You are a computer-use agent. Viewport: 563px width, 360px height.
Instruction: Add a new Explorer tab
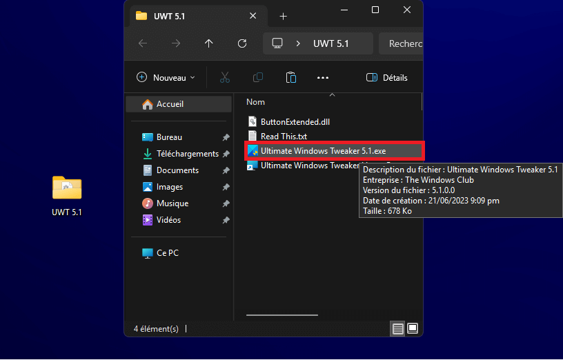(284, 16)
